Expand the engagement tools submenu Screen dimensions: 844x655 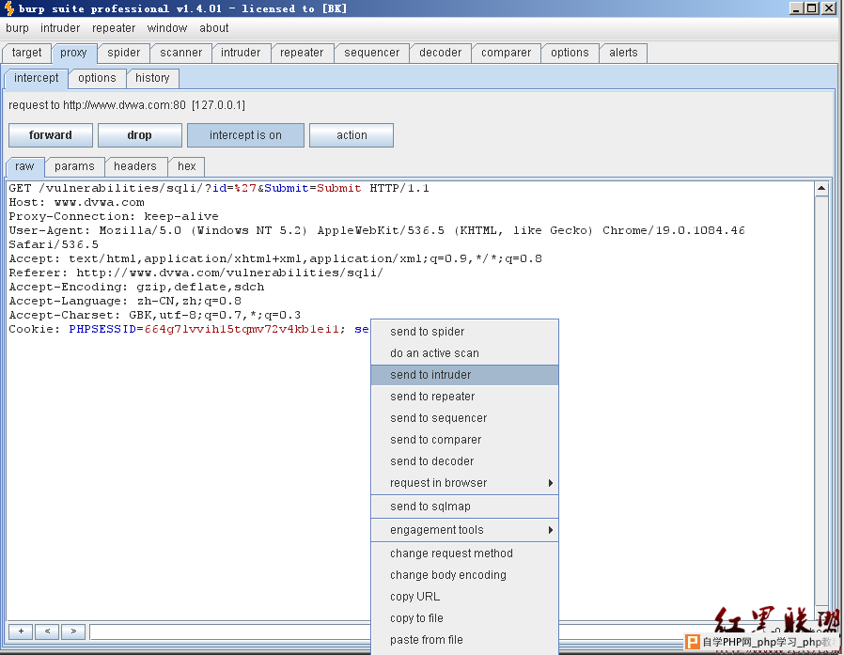(x=464, y=530)
